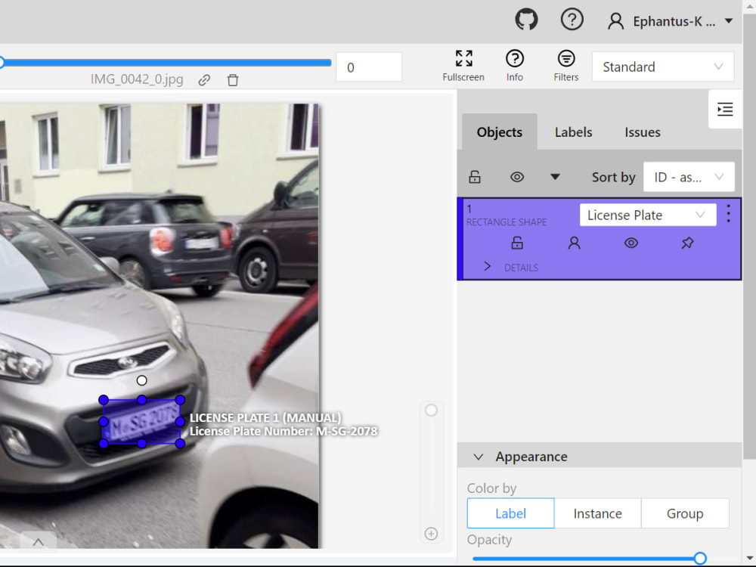Click the Info icon in the toolbar
This screenshot has height=567, width=756.
[x=515, y=60]
